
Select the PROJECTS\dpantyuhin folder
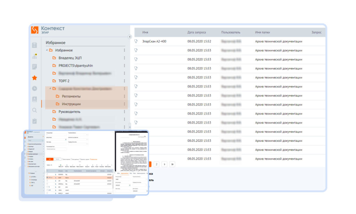(75, 66)
